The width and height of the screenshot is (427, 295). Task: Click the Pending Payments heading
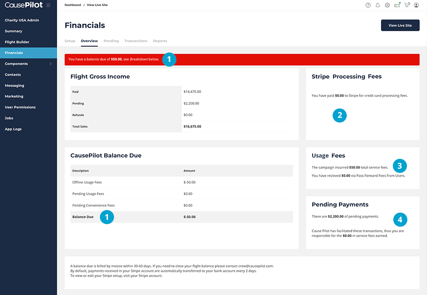(x=340, y=204)
